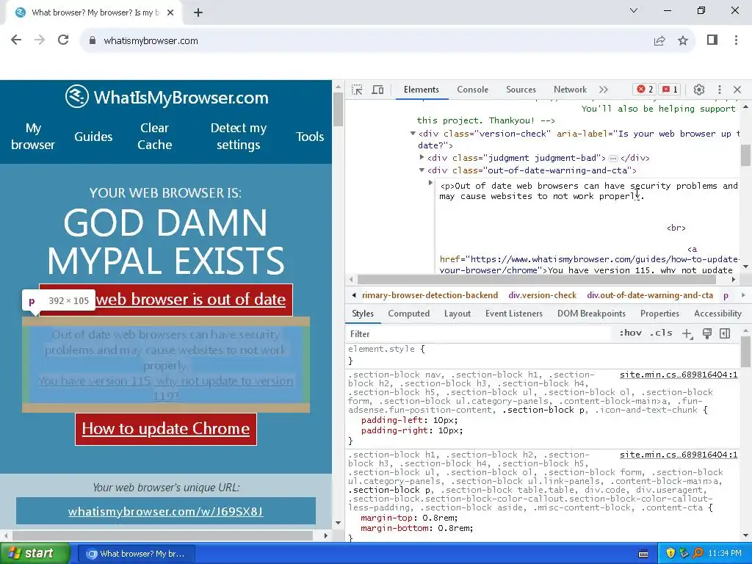Open the Detect my settings nav item

[239, 136]
